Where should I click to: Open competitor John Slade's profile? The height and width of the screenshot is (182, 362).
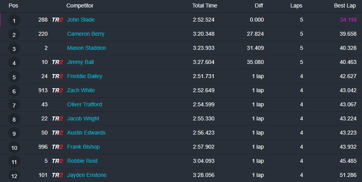pyautogui.click(x=81, y=20)
